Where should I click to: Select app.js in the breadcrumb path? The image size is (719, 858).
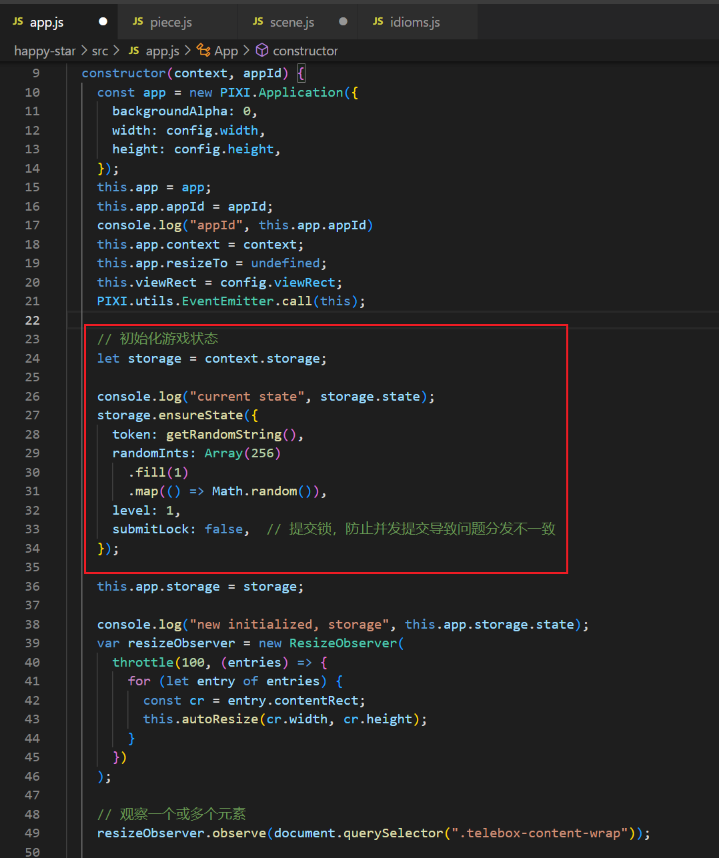[162, 51]
